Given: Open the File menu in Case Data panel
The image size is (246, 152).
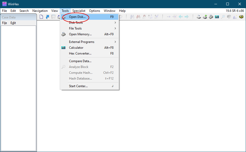Looking at the screenshot, I should tap(4, 23).
